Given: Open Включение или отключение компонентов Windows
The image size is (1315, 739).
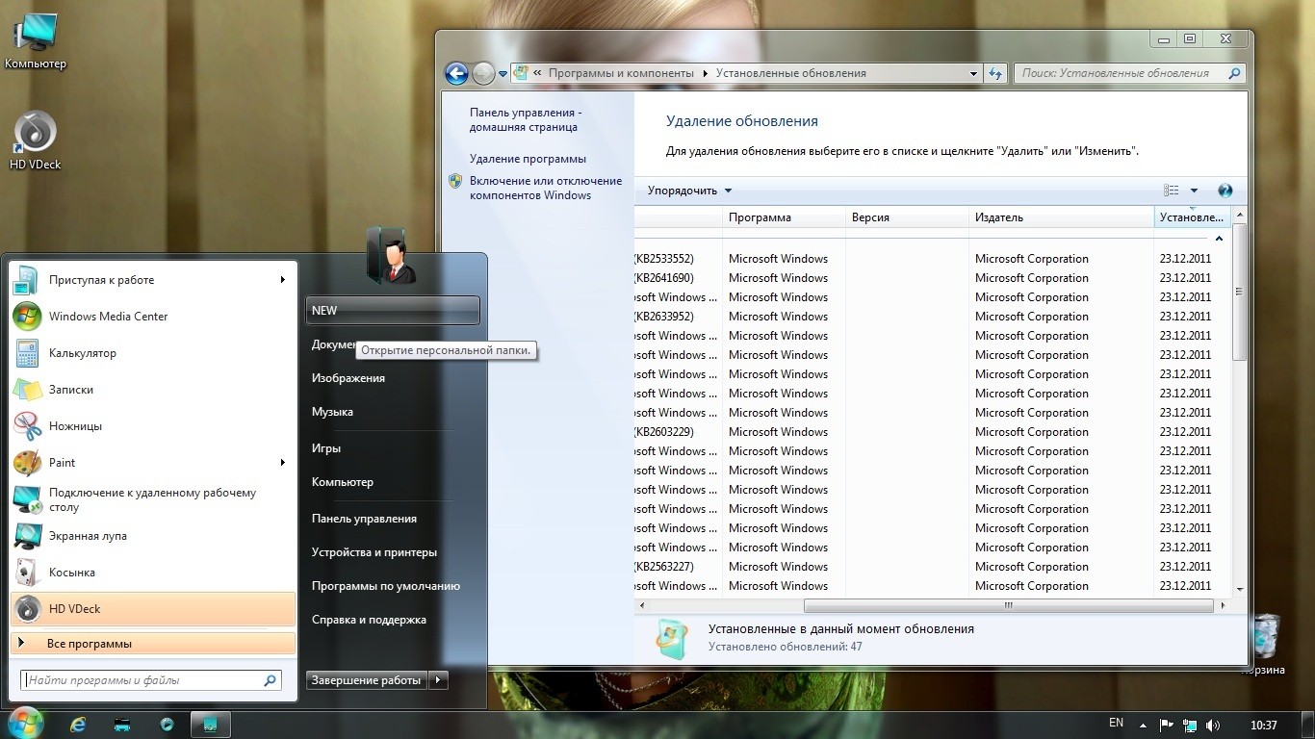Looking at the screenshot, I should click(546, 188).
